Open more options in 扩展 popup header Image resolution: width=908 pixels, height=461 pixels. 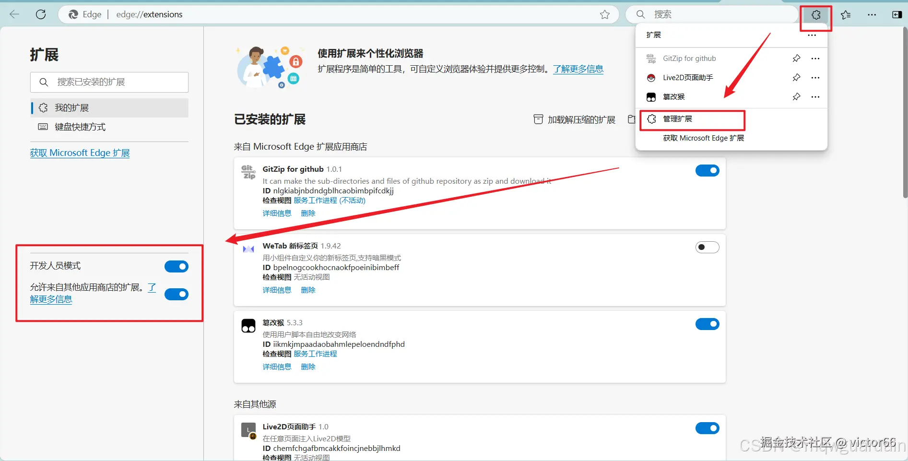pos(812,35)
